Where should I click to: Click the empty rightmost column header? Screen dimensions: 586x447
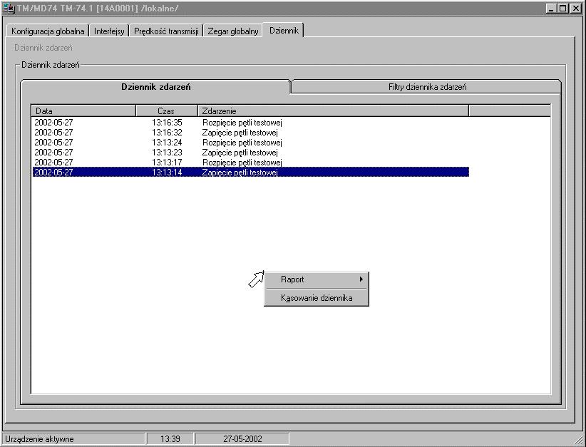click(x=510, y=111)
